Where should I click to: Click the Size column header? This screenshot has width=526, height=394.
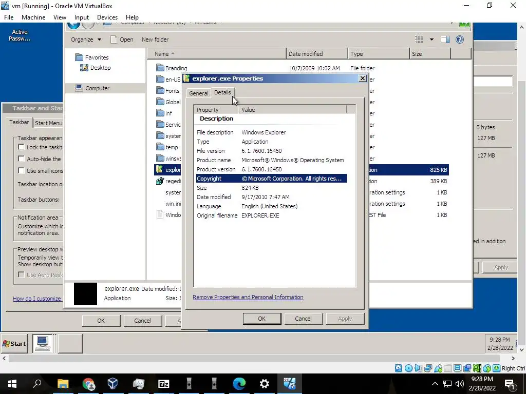pyautogui.click(x=430, y=54)
